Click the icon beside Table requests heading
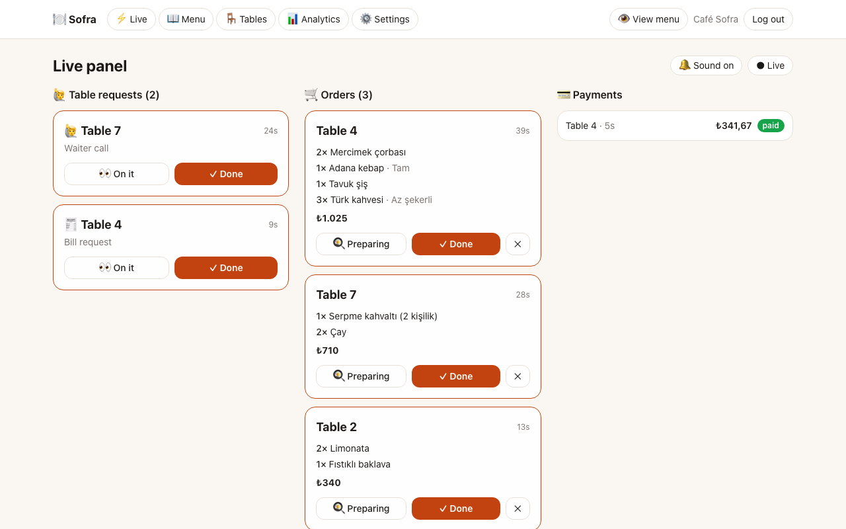The height and width of the screenshot is (529, 846). (59, 95)
